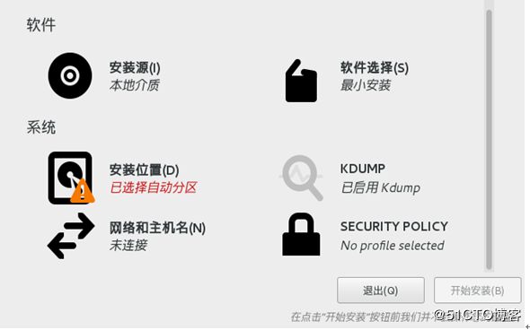Open 安装源(I) settings

135,68
